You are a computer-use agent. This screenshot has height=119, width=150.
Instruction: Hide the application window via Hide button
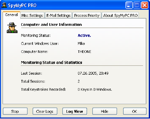tap(105, 111)
